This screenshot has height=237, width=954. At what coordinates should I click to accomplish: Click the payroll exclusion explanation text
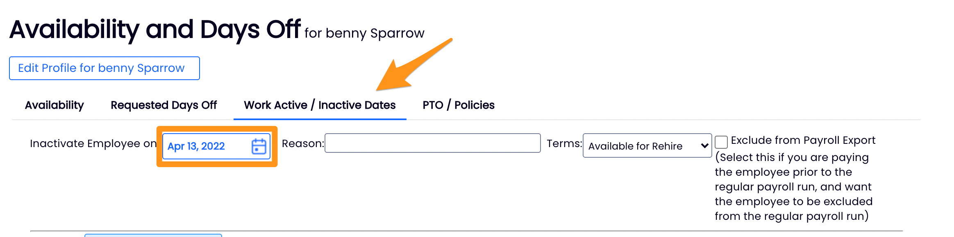click(x=793, y=187)
